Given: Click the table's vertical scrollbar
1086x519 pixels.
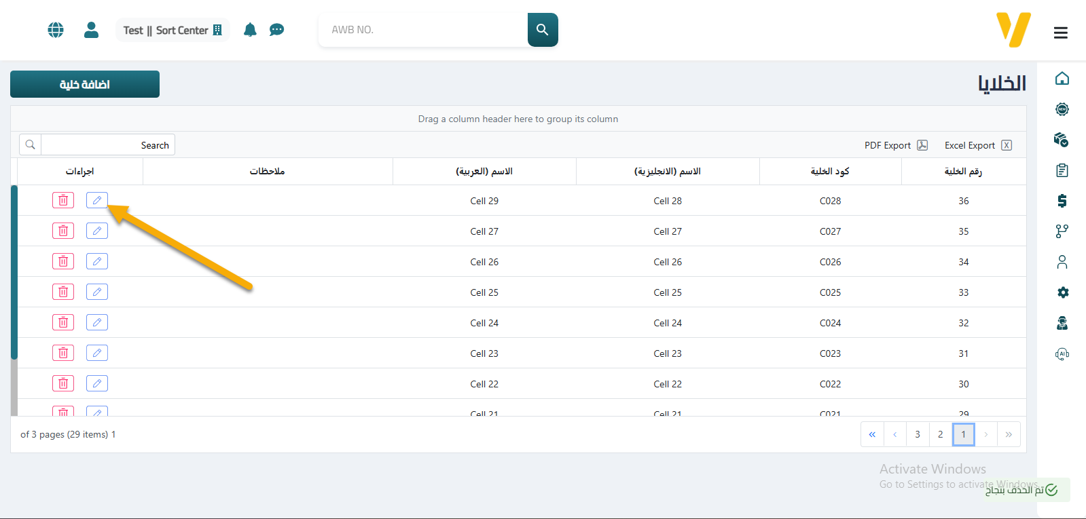Looking at the screenshot, I should [x=14, y=271].
